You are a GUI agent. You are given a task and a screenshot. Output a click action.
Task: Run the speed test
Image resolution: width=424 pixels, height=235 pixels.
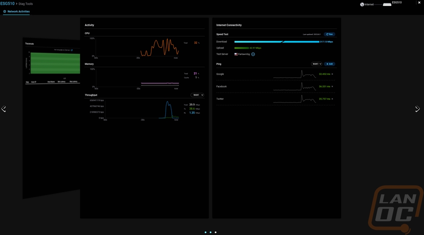pos(329,34)
